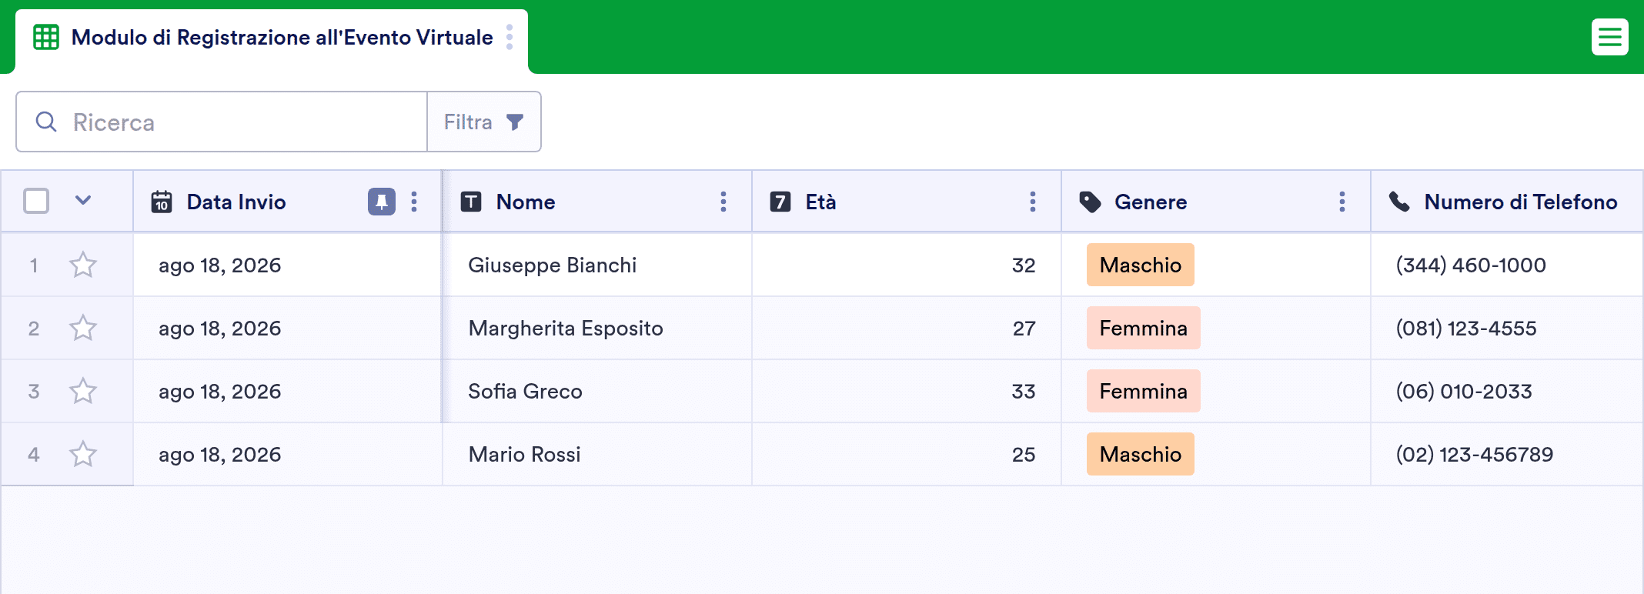Open the hamburger menu in the green header
This screenshot has width=1644, height=594.
(1609, 37)
